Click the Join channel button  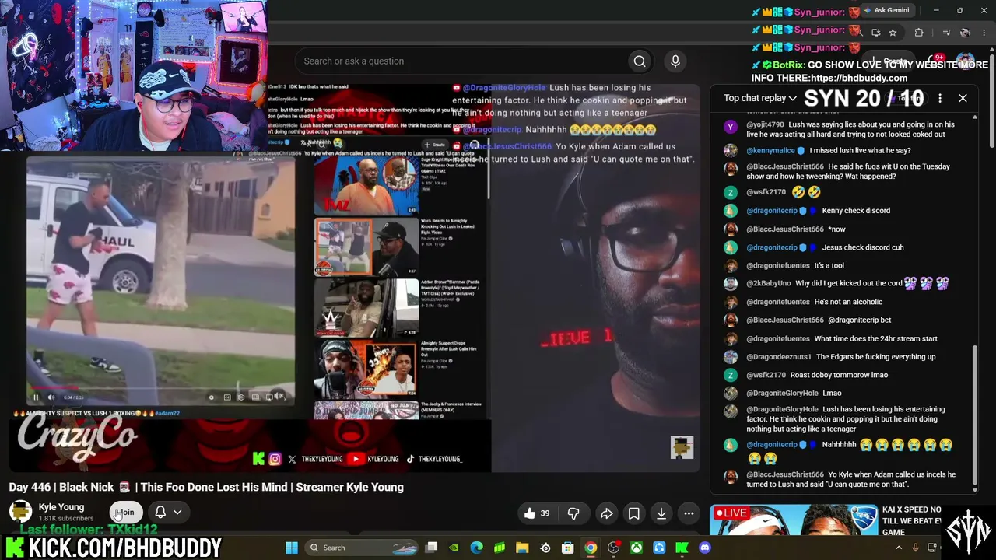[x=126, y=512]
